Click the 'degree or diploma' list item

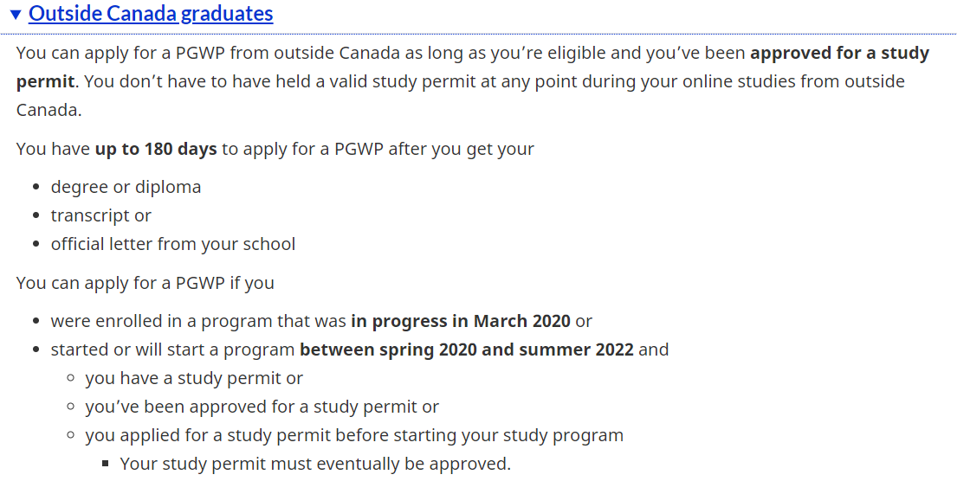point(126,187)
